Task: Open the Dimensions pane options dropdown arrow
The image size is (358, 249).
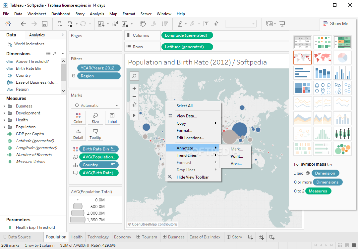Action: tap(63, 54)
